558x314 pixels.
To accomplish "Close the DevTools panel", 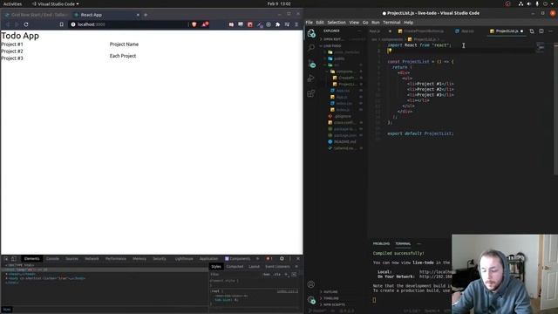I will coord(298,258).
